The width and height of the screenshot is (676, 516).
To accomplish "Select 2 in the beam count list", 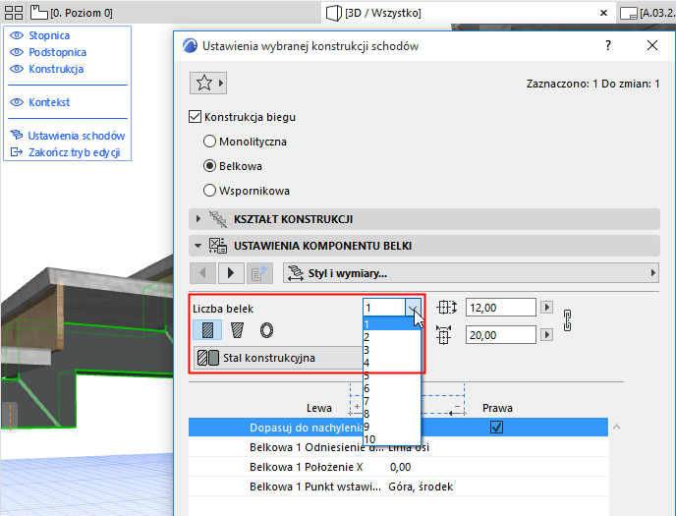I will (391, 337).
